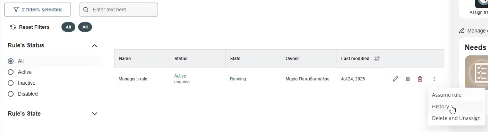Viewport: 488px width, 132px height.
Task: Click the red trash delete icon
Action: pyautogui.click(x=420, y=79)
